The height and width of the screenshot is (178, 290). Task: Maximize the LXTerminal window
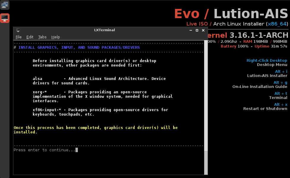click(x=197, y=30)
